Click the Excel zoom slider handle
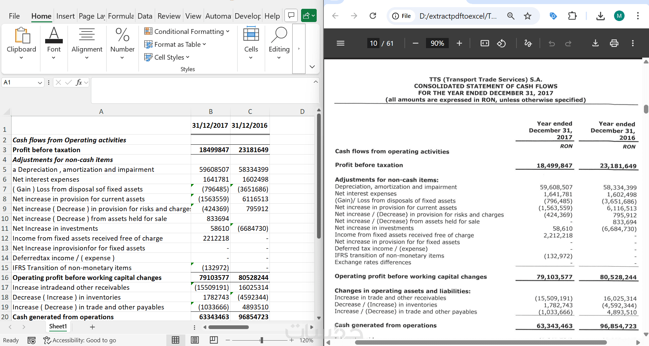Image resolution: width=649 pixels, height=346 pixels. (261, 340)
